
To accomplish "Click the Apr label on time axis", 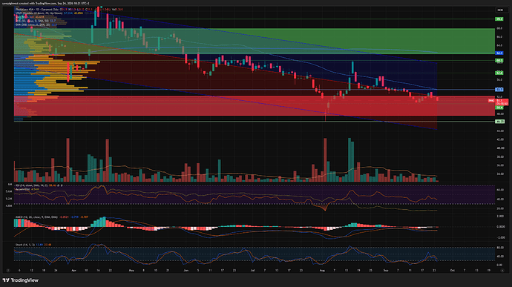I will [x=73, y=271].
